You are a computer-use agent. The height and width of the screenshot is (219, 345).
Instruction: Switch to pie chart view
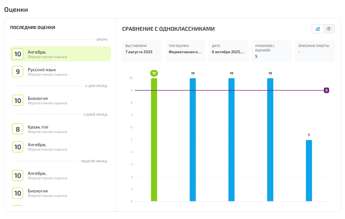coord(329,29)
